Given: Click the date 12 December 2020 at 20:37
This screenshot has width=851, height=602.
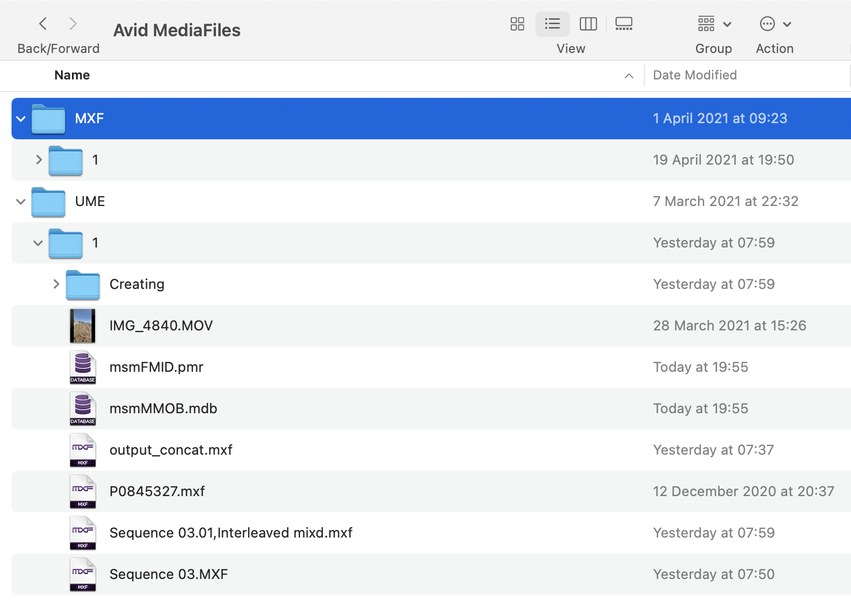Looking at the screenshot, I should [743, 491].
